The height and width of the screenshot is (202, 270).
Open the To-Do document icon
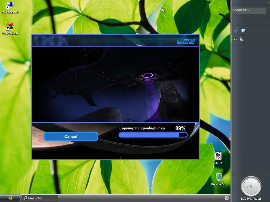point(218,158)
